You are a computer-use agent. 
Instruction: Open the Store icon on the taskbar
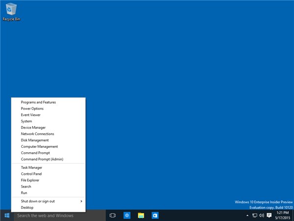[x=155, y=216]
